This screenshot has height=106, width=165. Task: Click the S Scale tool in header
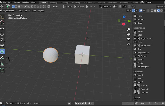[x=91, y=7]
